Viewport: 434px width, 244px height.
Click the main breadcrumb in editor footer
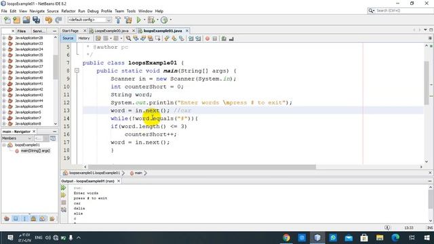click(x=138, y=173)
